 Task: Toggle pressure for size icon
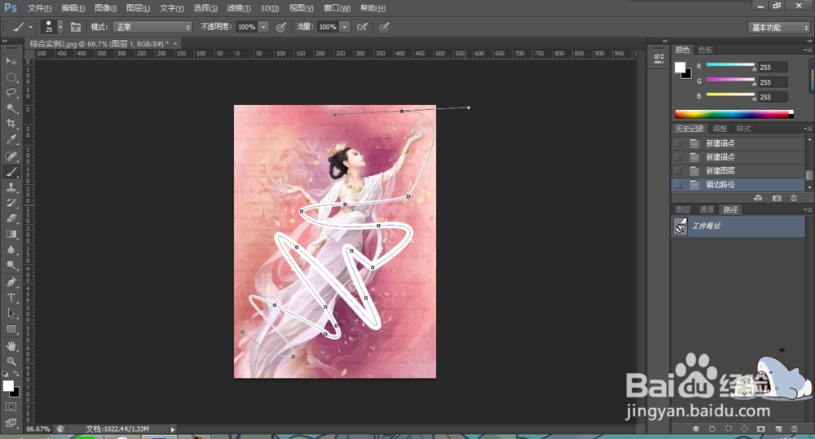point(384,27)
